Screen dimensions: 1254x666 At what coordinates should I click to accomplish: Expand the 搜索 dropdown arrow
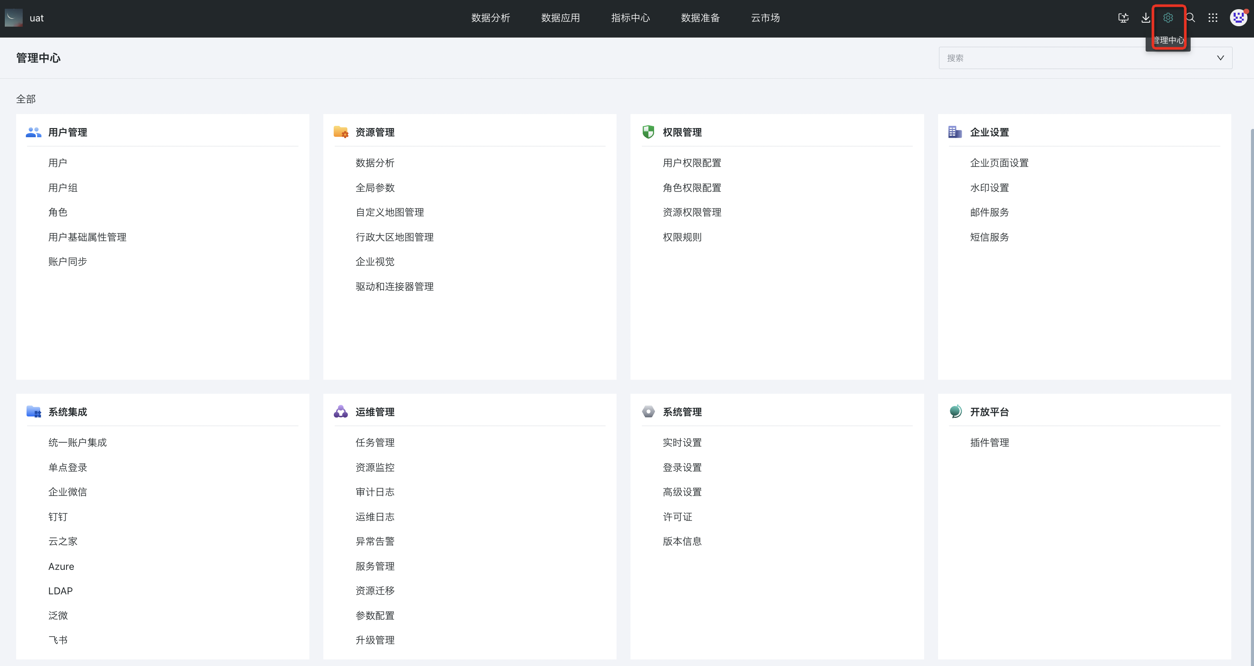[1220, 58]
